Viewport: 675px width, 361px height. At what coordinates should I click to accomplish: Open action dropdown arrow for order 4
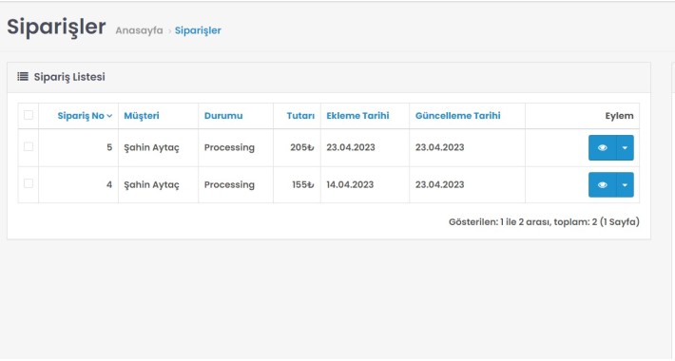click(625, 184)
